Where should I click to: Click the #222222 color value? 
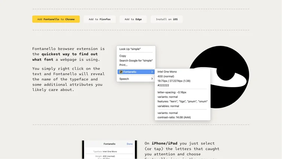point(163,85)
